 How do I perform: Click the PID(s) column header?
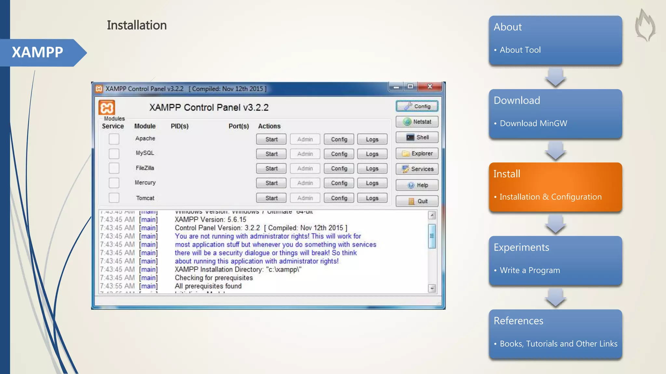(x=180, y=126)
